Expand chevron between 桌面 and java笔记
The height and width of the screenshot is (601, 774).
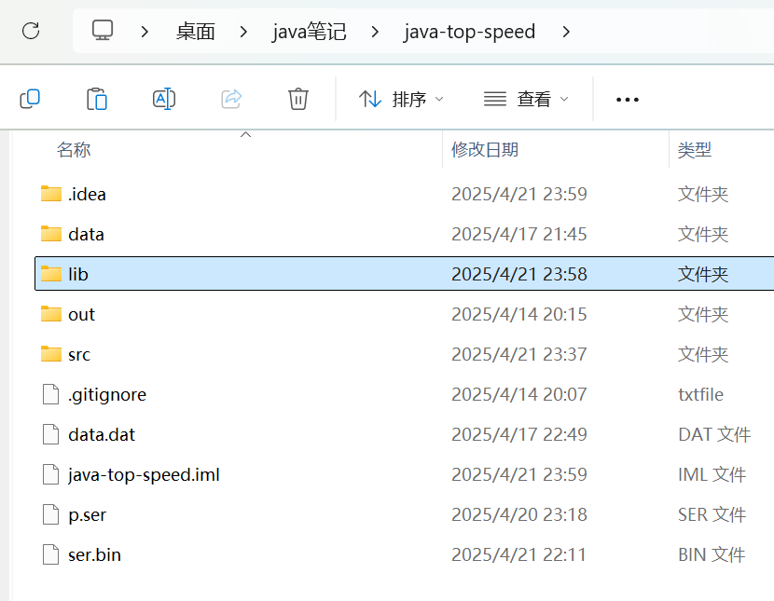[244, 32]
